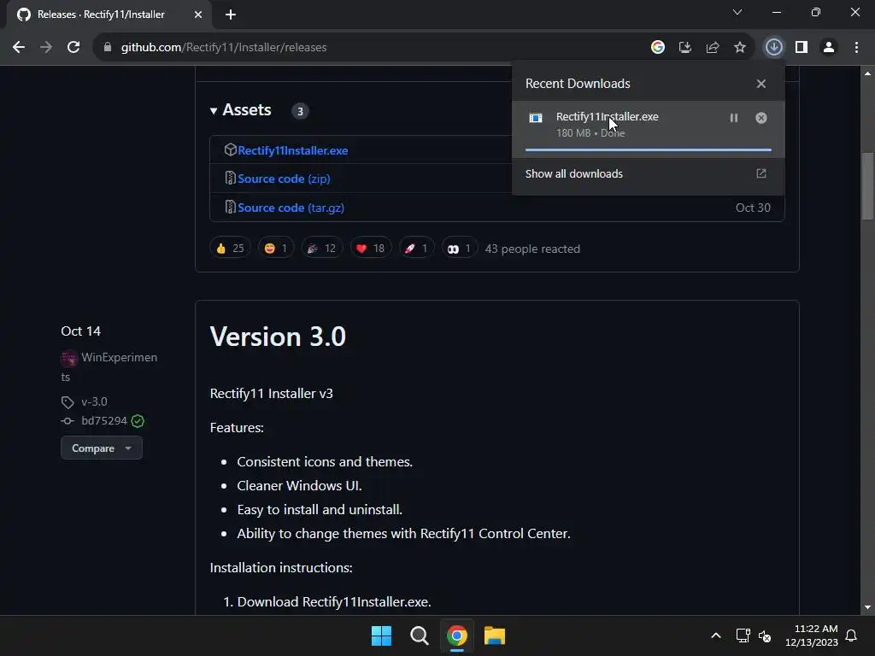Click the heart reaction with 18
The width and height of the screenshot is (875, 656).
(371, 249)
